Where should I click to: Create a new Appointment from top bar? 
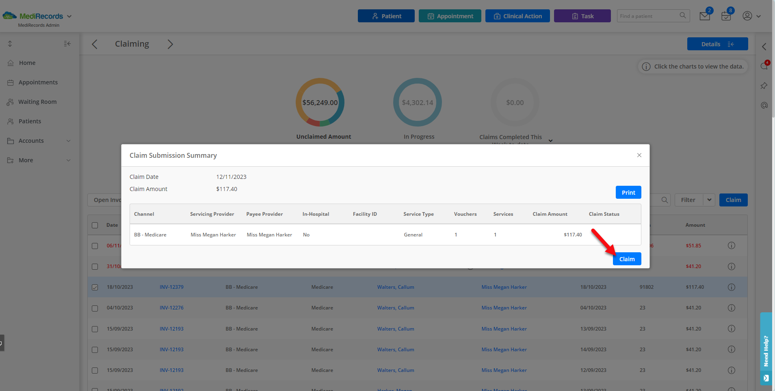pos(450,16)
